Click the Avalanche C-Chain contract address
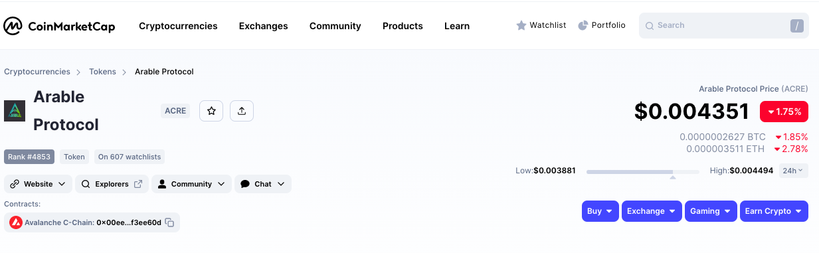Image resolution: width=819 pixels, height=253 pixels. point(129,222)
